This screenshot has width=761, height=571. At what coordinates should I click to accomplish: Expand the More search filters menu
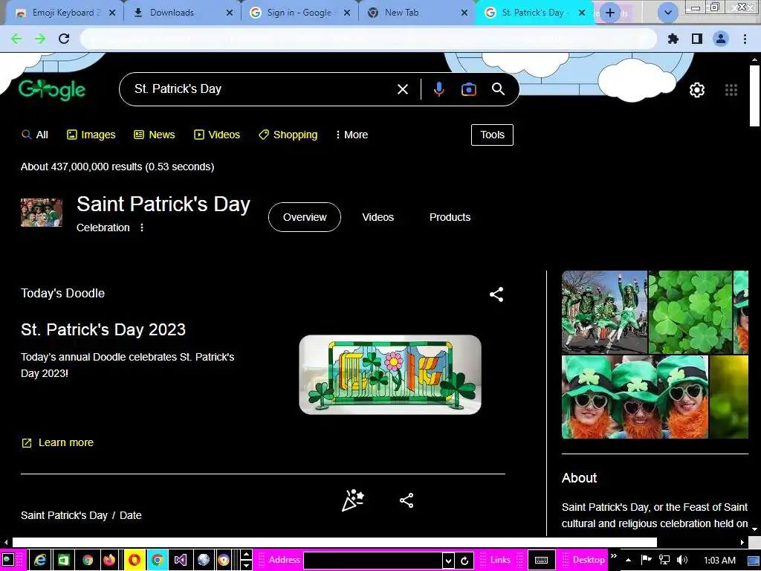[x=352, y=135]
